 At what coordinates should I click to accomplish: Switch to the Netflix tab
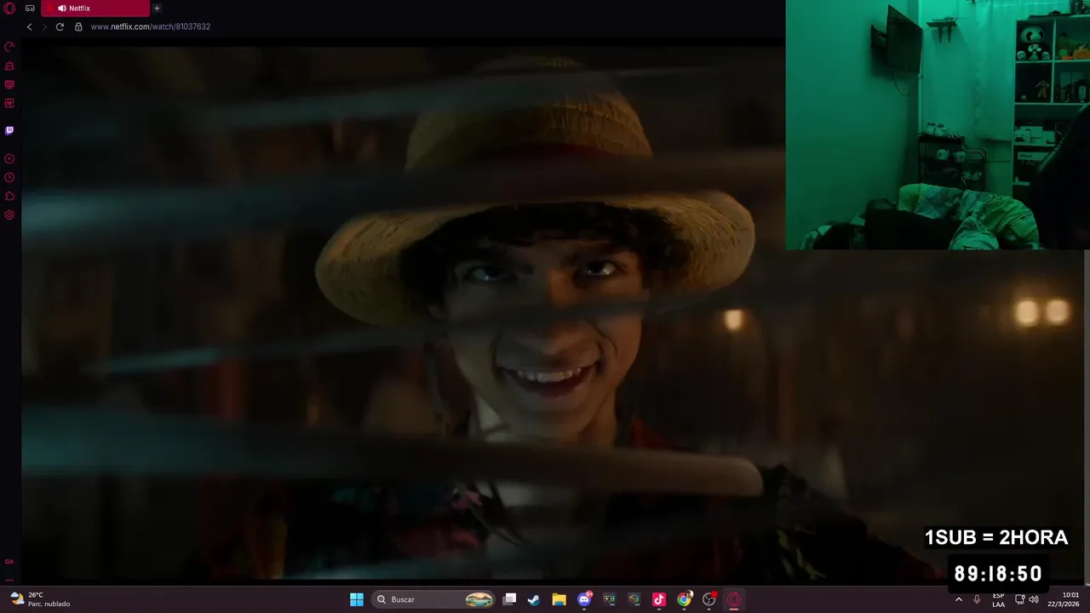[95, 9]
